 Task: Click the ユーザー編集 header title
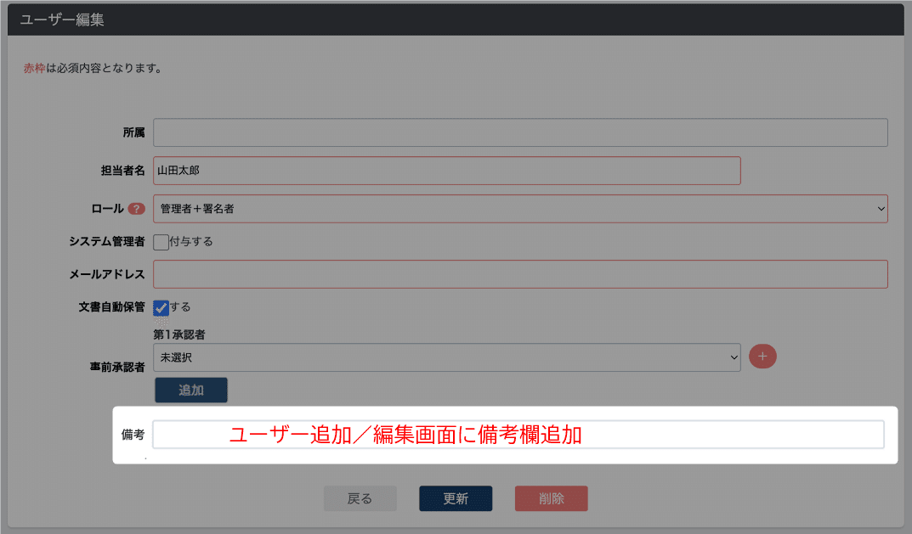pyautogui.click(x=62, y=20)
